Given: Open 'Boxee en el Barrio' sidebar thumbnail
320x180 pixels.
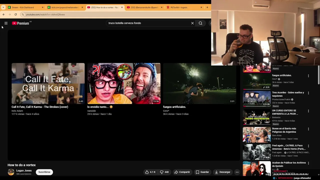Looking at the screenshot, I should click(257, 135).
